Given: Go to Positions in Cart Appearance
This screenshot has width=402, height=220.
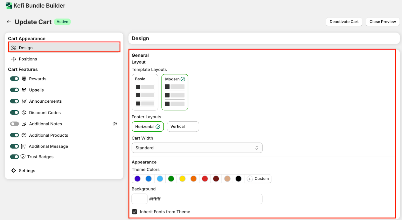Looking at the screenshot, I should pyautogui.click(x=28, y=59).
